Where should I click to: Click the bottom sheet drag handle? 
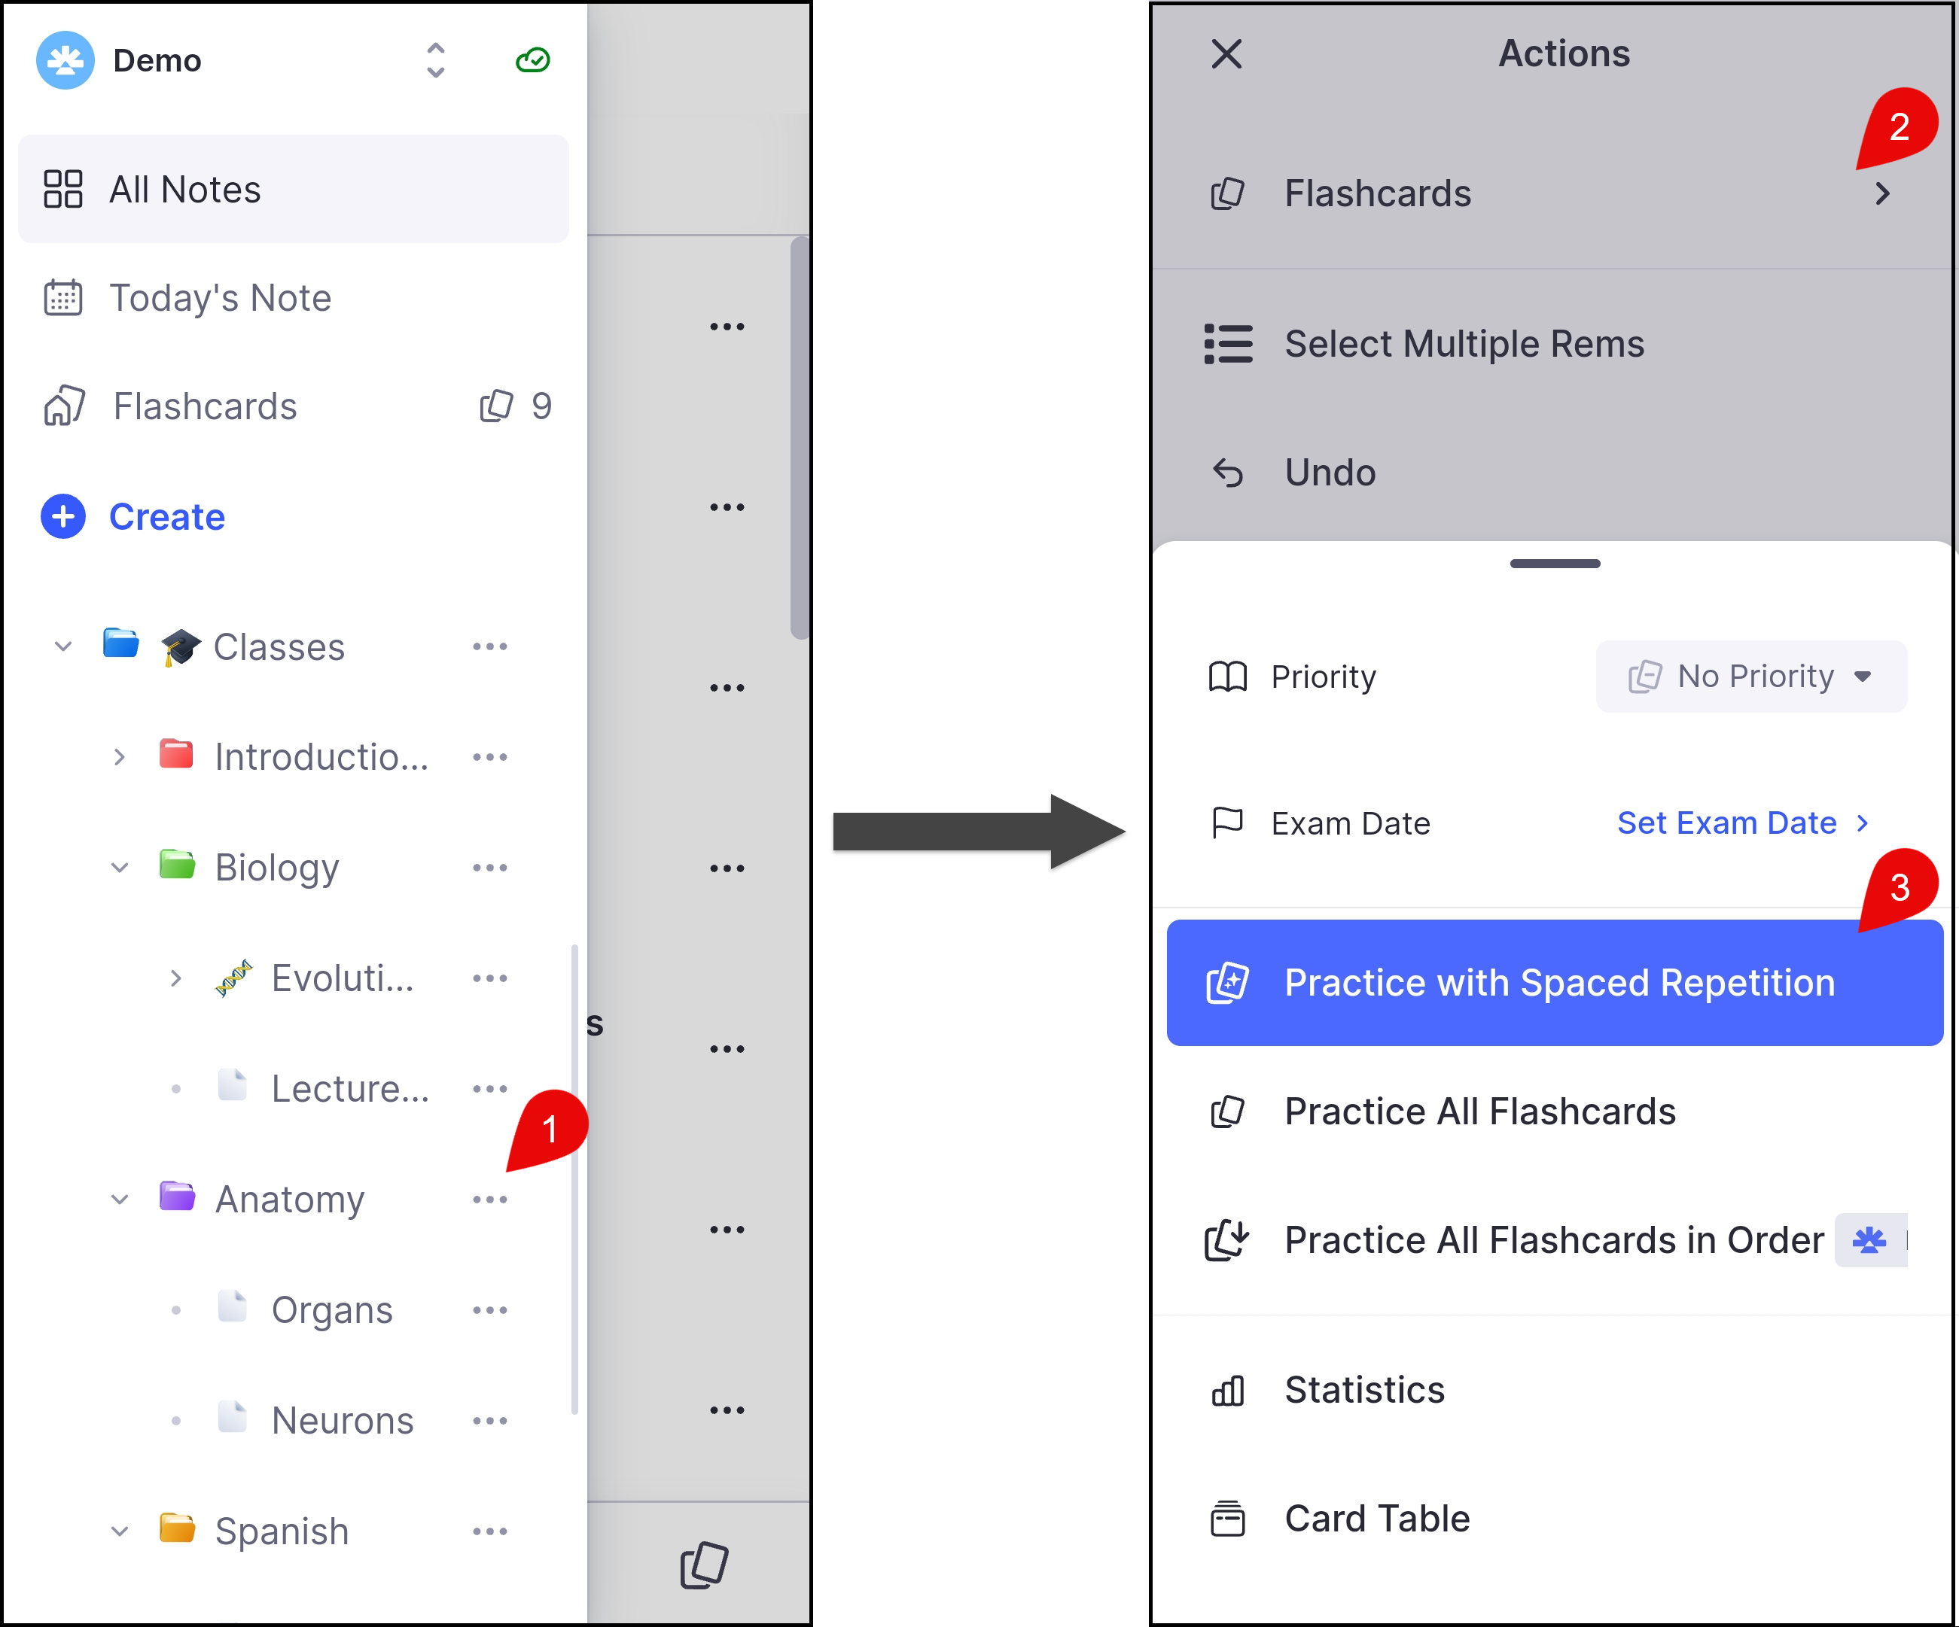[1555, 564]
